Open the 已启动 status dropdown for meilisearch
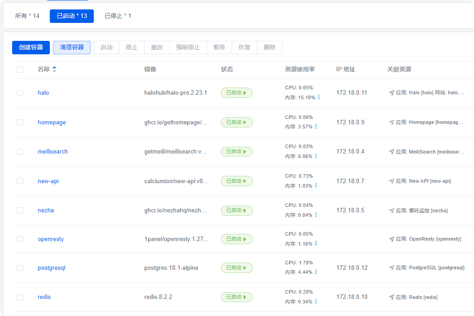This screenshot has width=474, height=316. 237,152
